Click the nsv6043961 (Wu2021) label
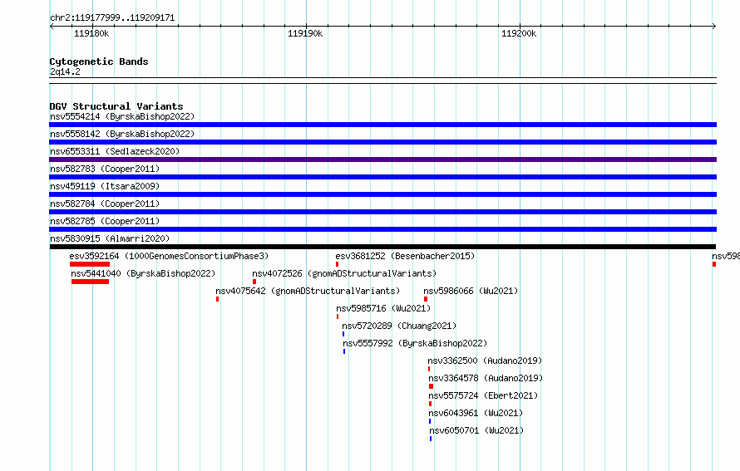Image resolution: width=740 pixels, height=471 pixels. coord(476,413)
